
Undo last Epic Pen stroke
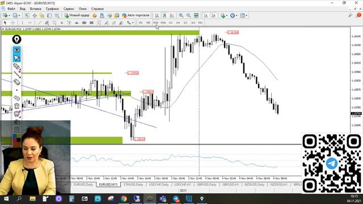coord(16,98)
